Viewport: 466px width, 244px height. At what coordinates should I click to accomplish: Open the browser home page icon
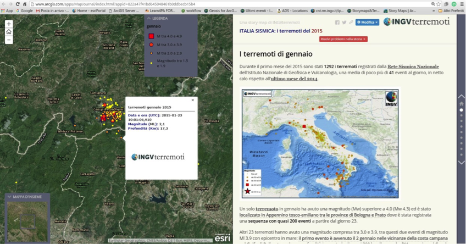(25, 4)
